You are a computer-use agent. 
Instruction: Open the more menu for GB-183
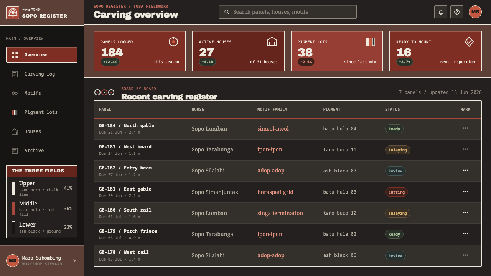pyautogui.click(x=466, y=149)
